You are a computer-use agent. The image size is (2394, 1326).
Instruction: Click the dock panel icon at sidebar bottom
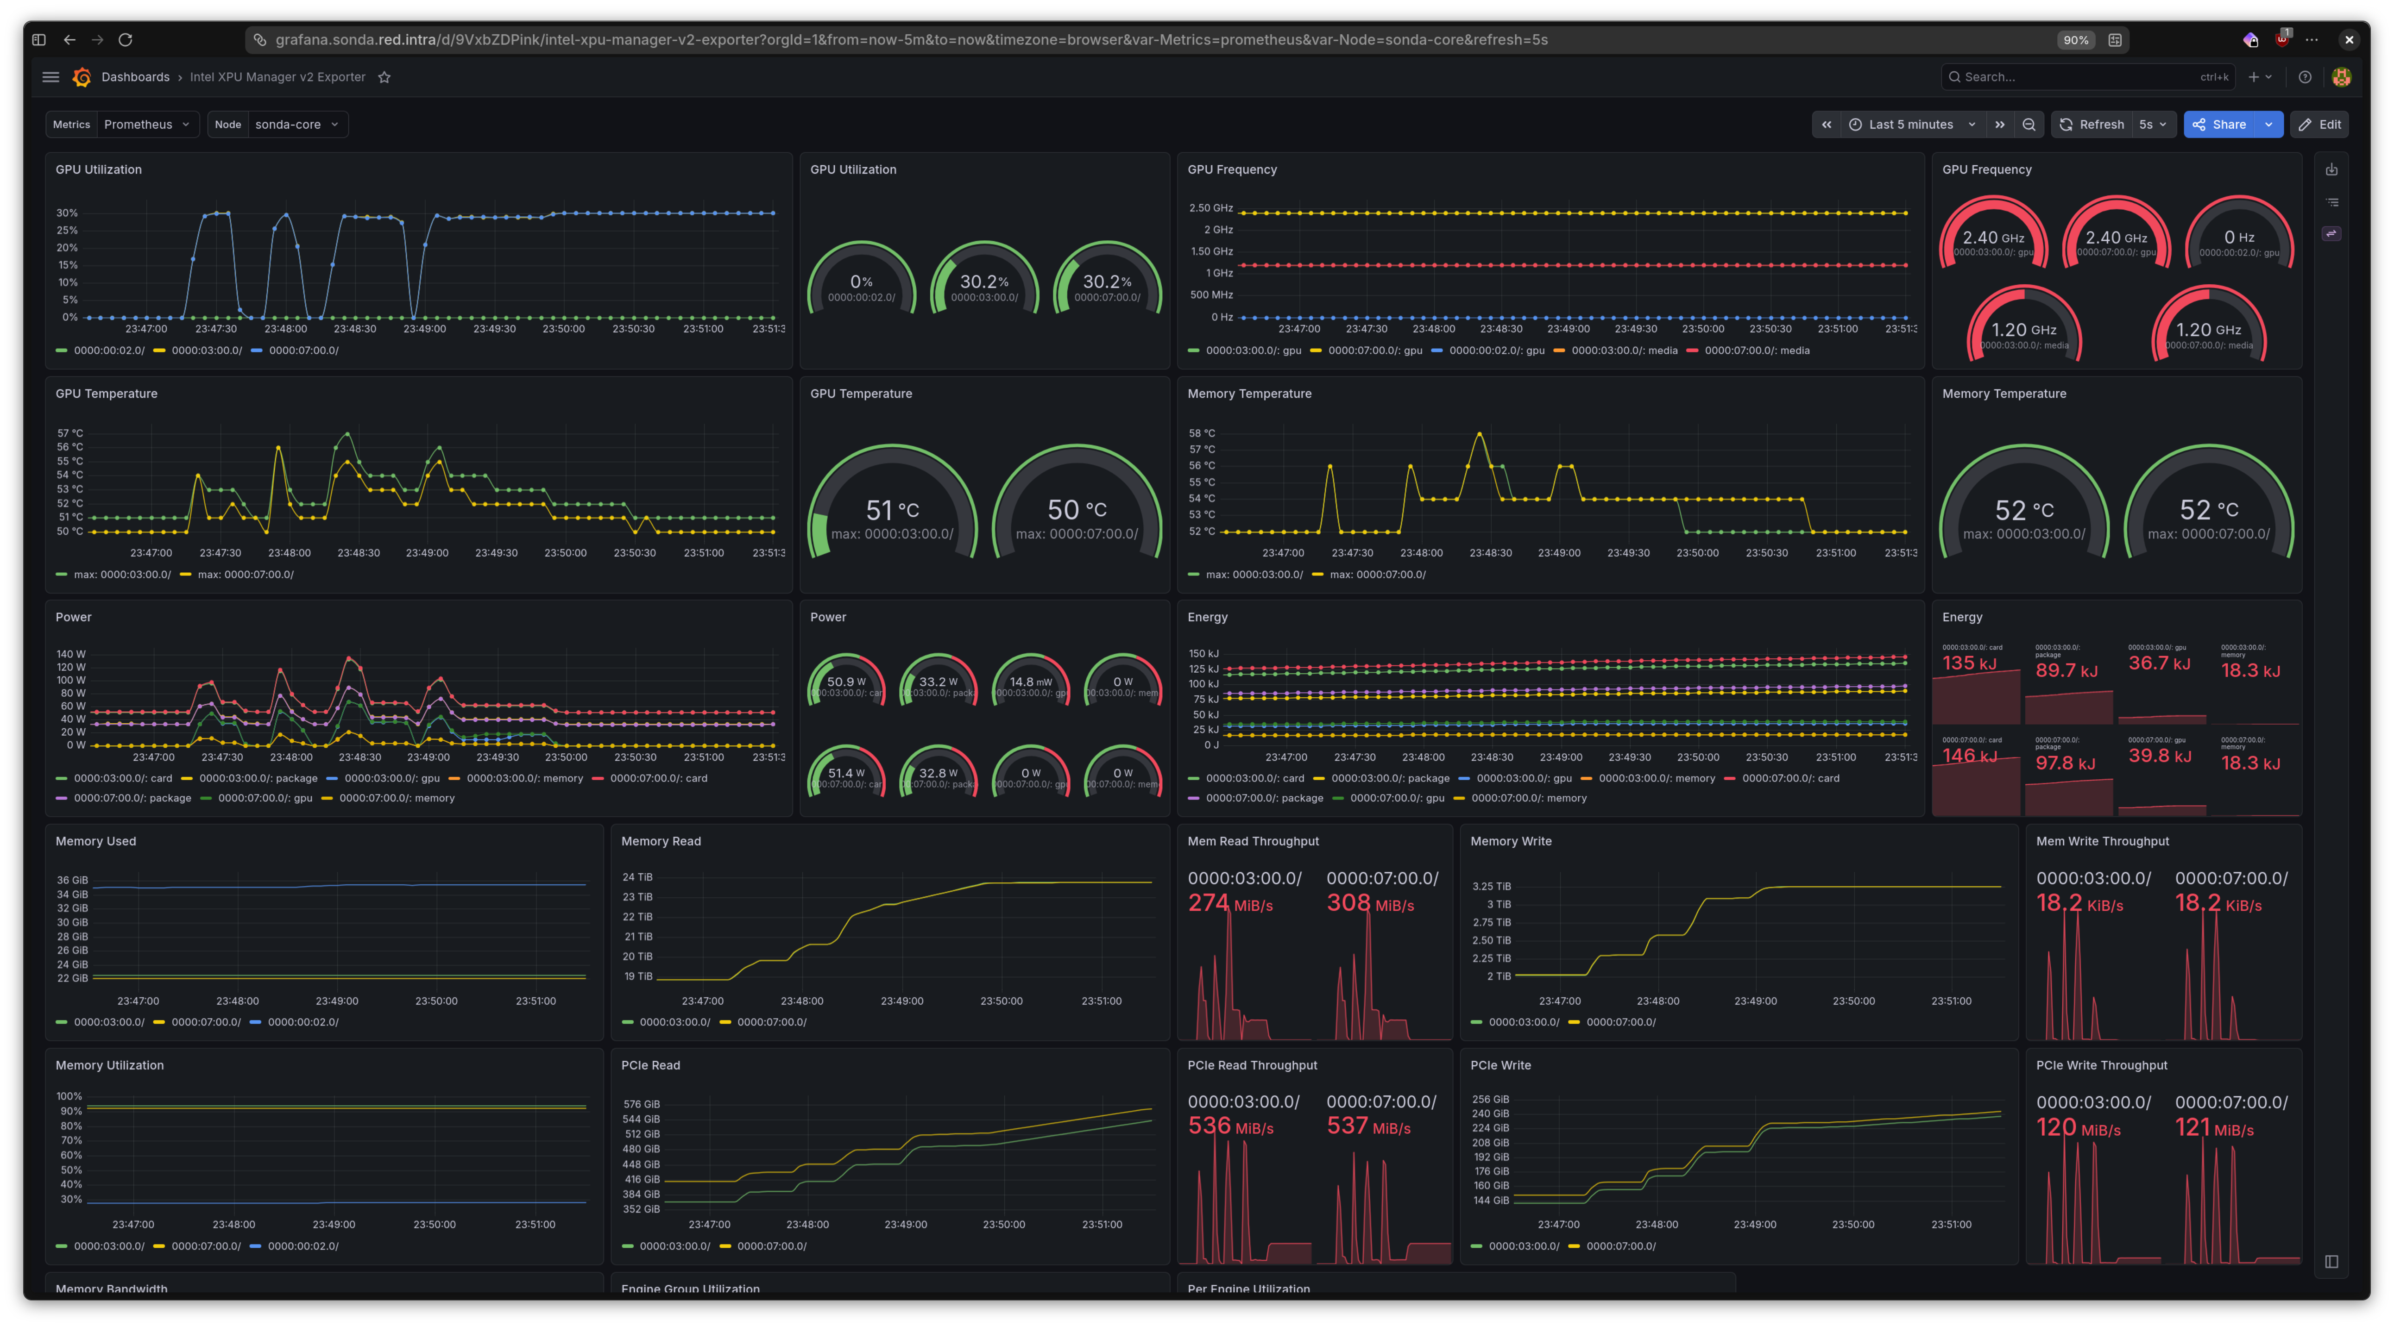click(x=2332, y=1261)
